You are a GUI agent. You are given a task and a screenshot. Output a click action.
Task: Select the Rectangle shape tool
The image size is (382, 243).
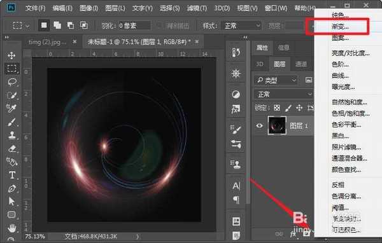[x=11, y=215]
